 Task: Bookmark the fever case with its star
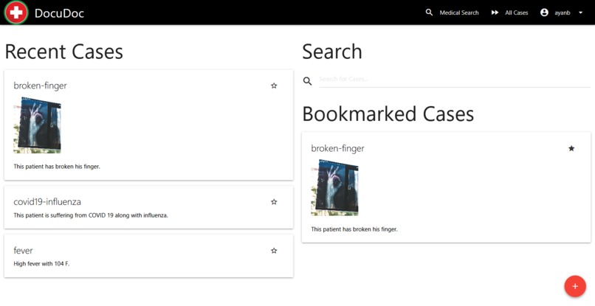(x=274, y=251)
